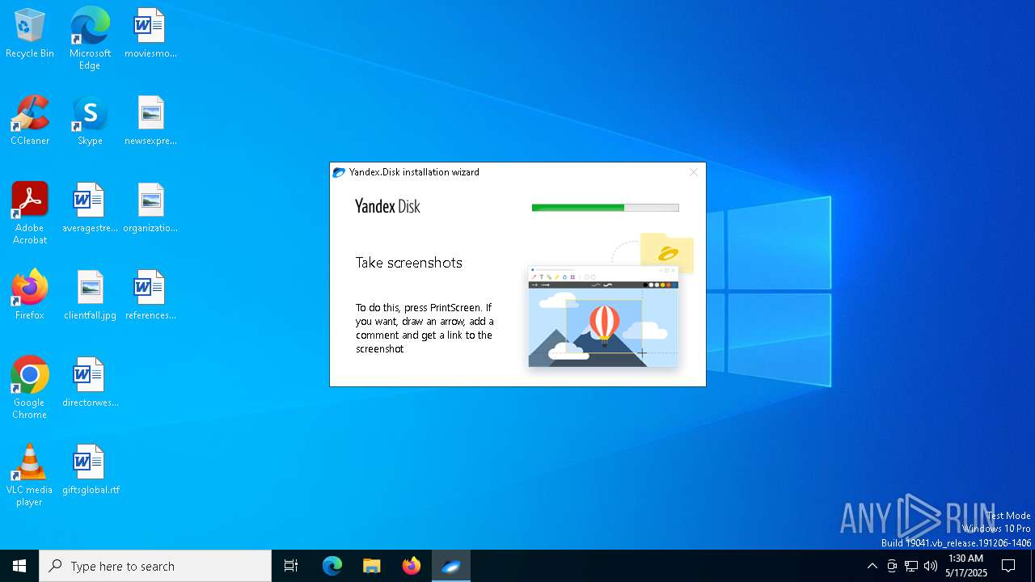Select the averagestre... Word document
The width and height of the screenshot is (1035, 582).
click(90, 209)
